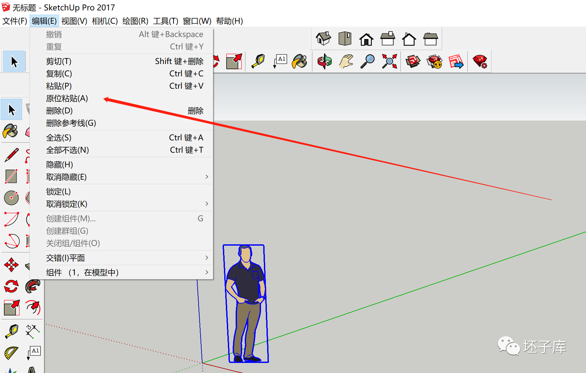Open 文件(F) menu
Viewport: 586px width, 373px height.
pos(15,21)
